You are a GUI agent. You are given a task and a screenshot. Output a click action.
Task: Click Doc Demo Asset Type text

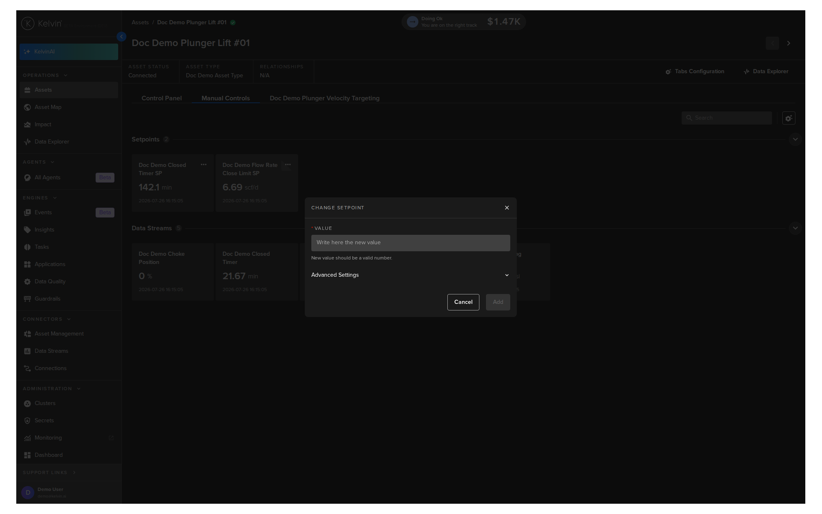coord(214,76)
